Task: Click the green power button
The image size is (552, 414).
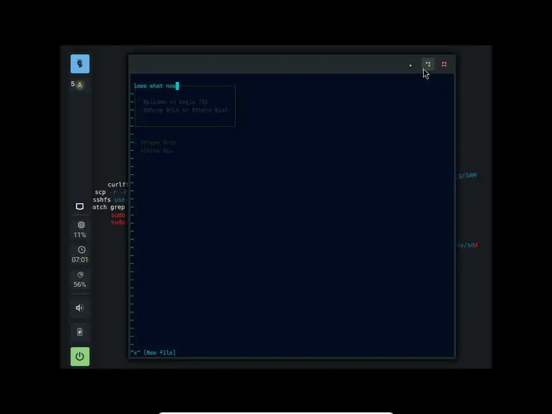Action: [80, 357]
